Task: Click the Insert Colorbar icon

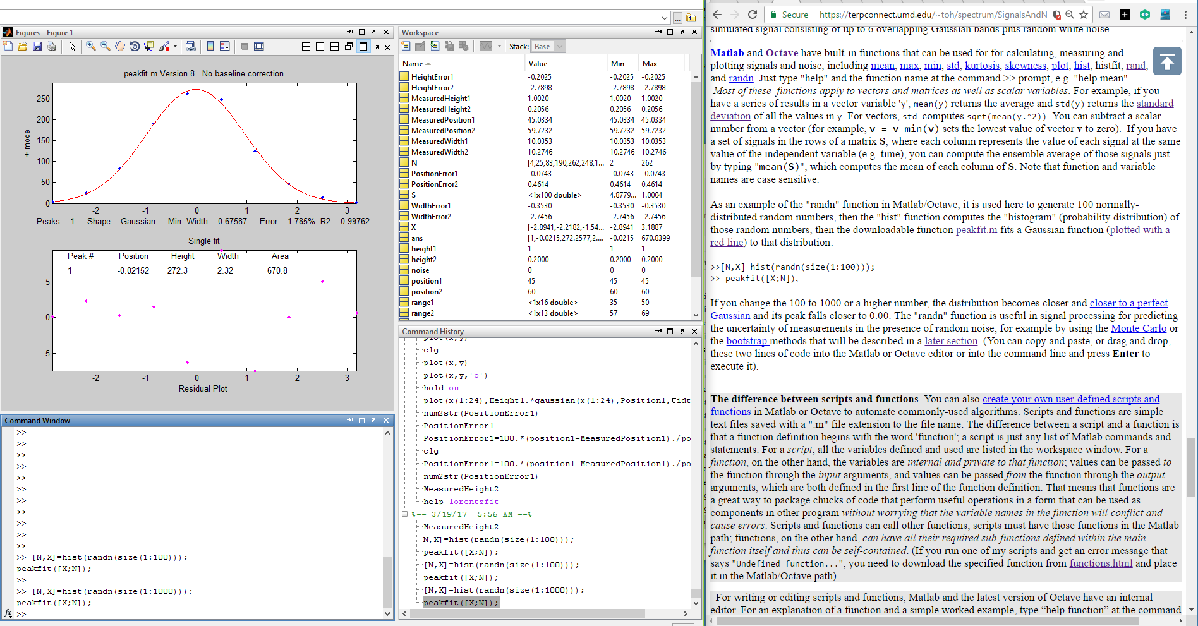Action: click(x=210, y=47)
